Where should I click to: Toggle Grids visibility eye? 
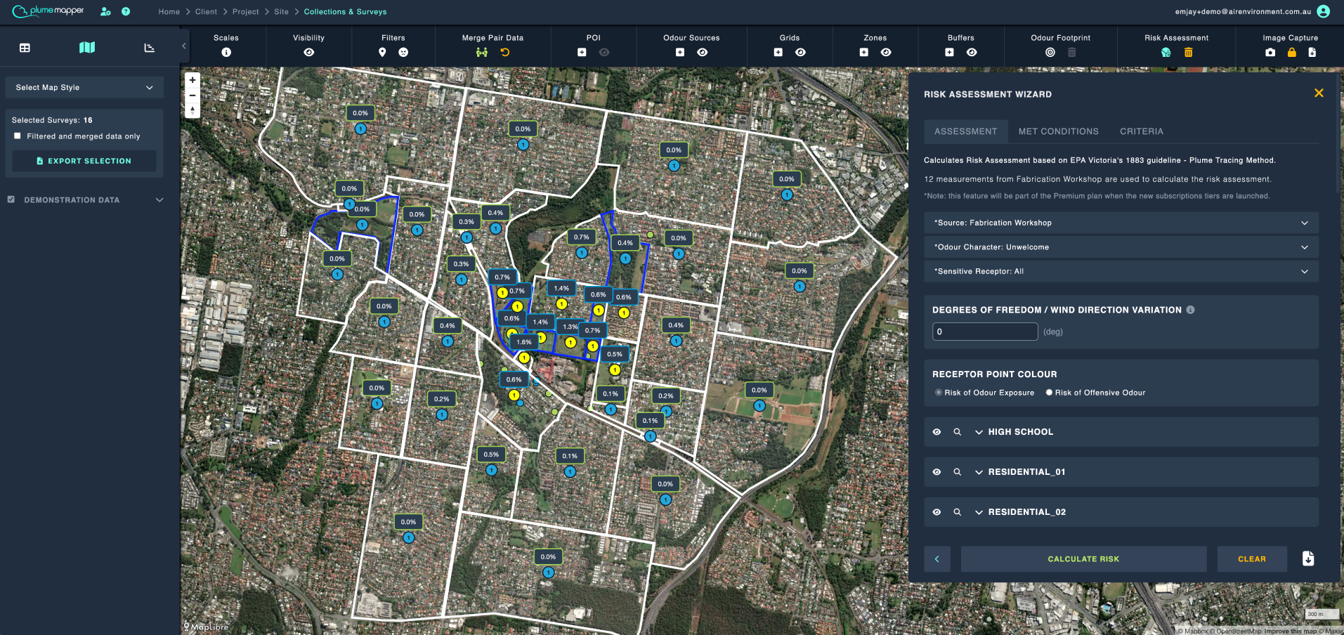click(x=800, y=53)
